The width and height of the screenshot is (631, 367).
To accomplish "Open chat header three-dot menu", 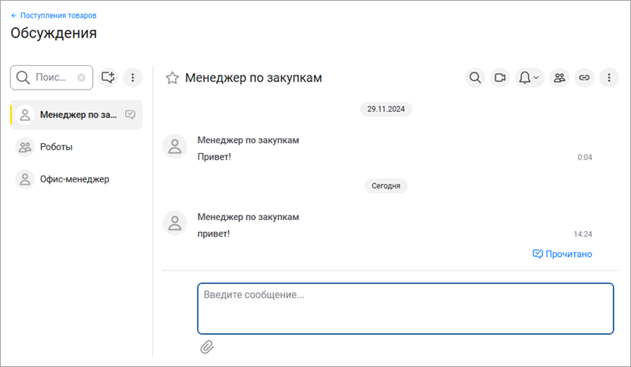I will pyautogui.click(x=609, y=78).
